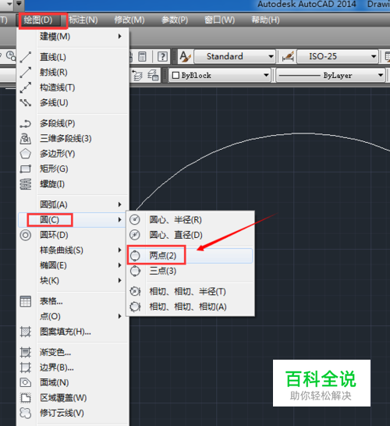Click the help question mark icon

point(162,56)
